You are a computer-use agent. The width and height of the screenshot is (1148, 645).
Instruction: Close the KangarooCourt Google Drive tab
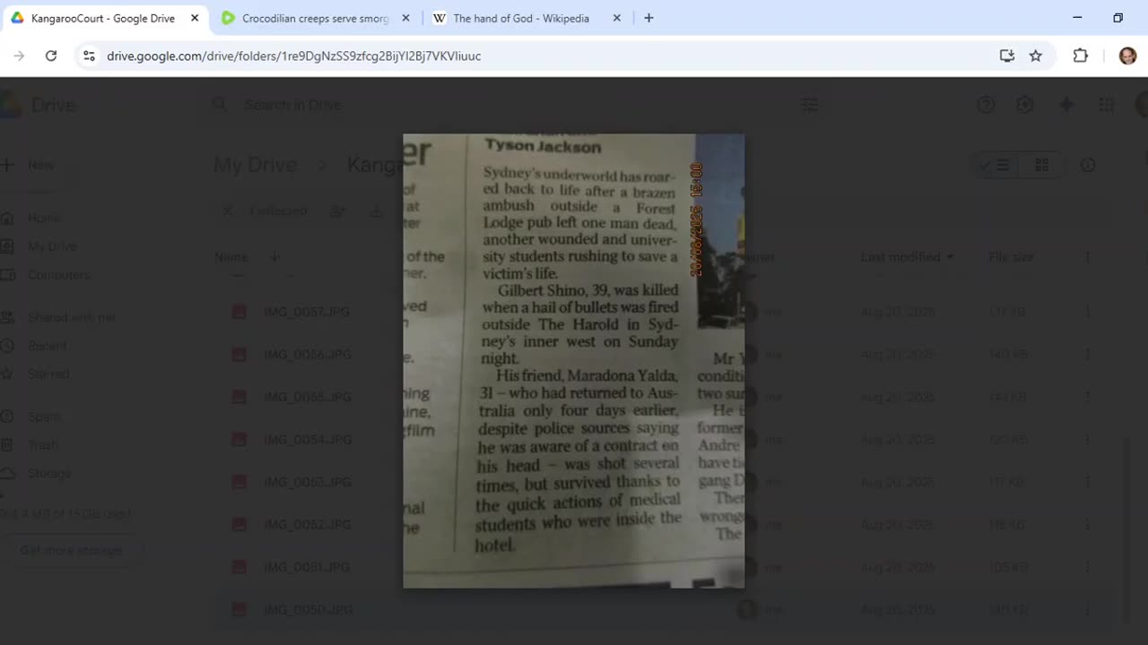pos(195,18)
